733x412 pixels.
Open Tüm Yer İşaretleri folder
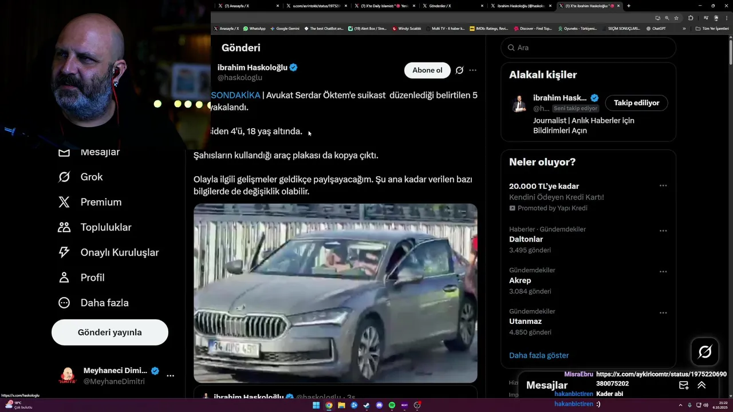click(712, 29)
